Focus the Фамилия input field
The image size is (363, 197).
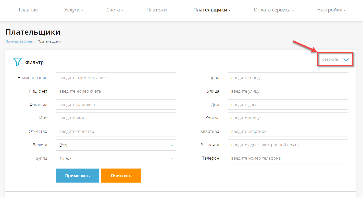click(116, 105)
